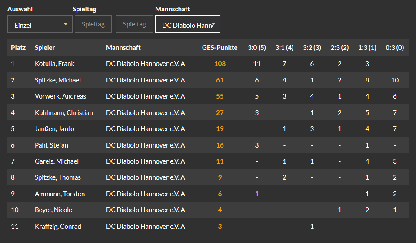Image resolution: width=416 pixels, height=243 pixels.
Task: Click the Spieler column header
Action: click(45, 47)
